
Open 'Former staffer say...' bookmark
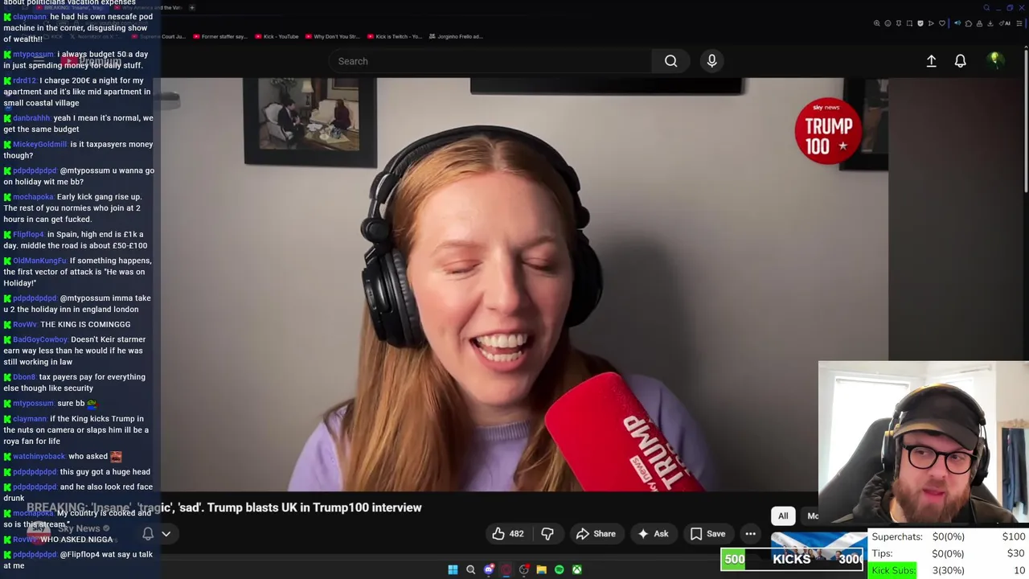point(219,36)
